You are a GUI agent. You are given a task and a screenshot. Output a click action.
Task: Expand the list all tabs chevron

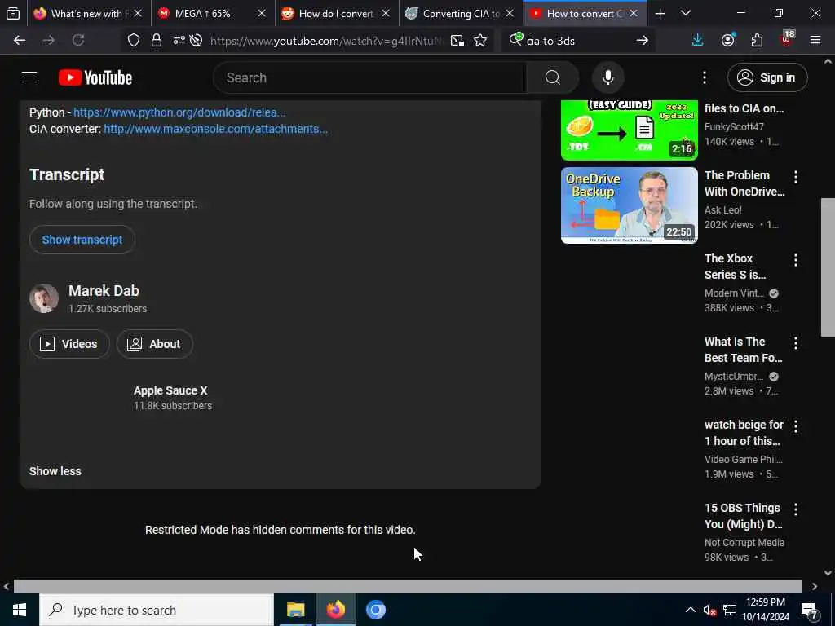point(686,14)
